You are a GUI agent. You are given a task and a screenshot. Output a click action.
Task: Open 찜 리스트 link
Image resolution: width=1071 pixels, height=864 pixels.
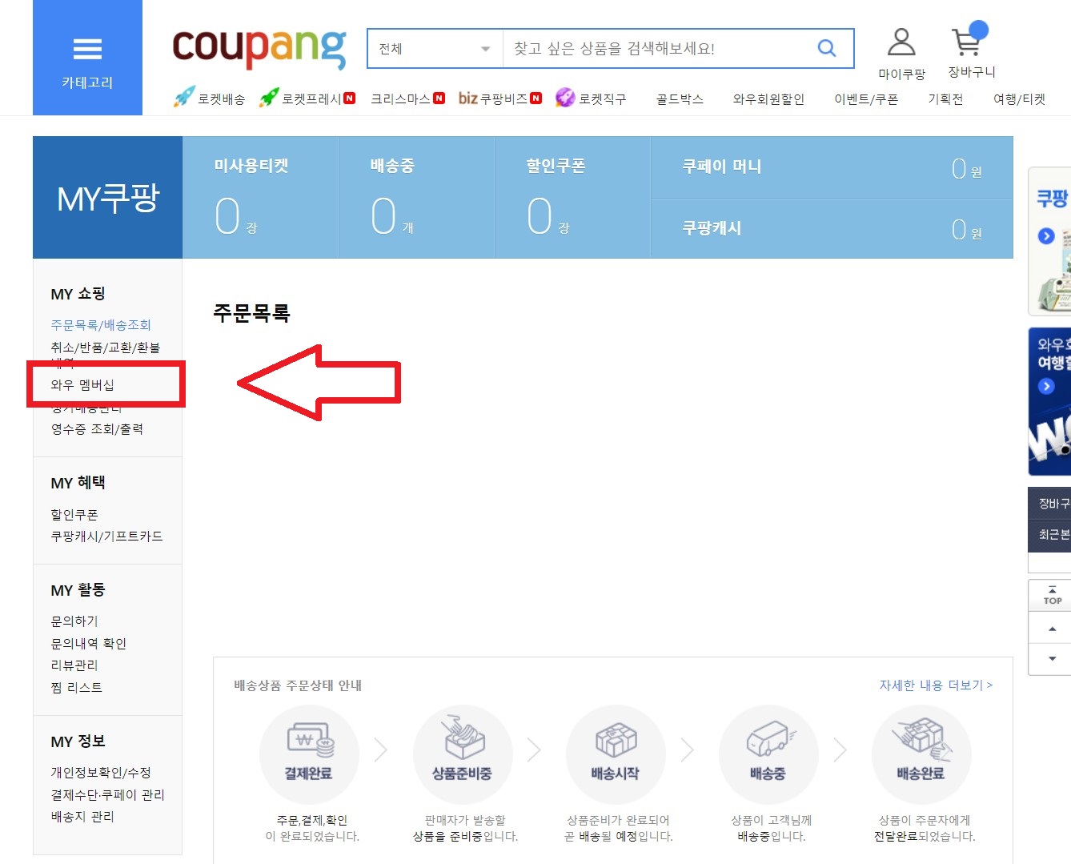pyautogui.click(x=76, y=687)
